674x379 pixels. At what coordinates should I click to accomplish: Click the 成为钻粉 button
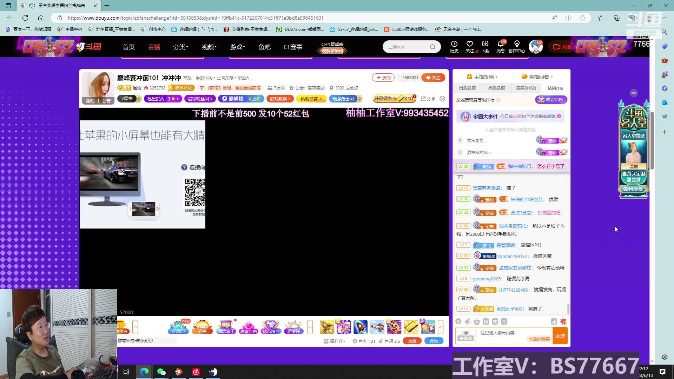(x=551, y=100)
